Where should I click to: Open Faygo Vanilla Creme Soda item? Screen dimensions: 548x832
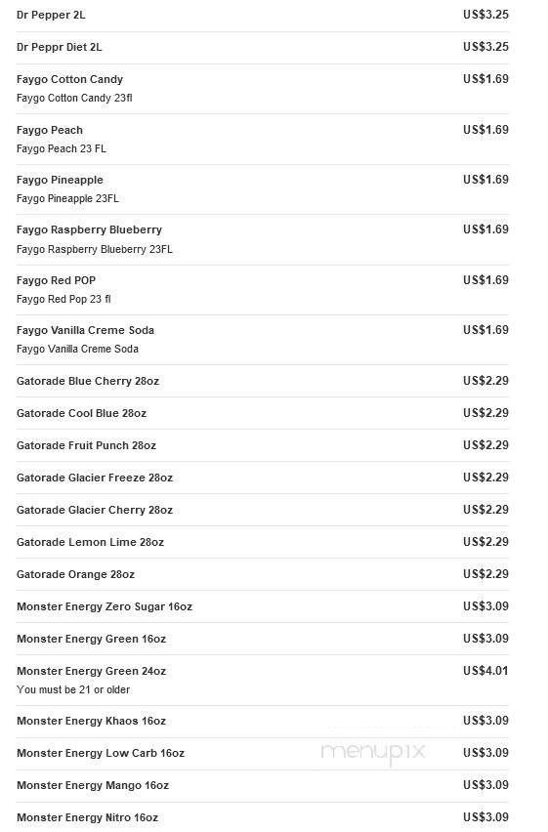(x=263, y=340)
